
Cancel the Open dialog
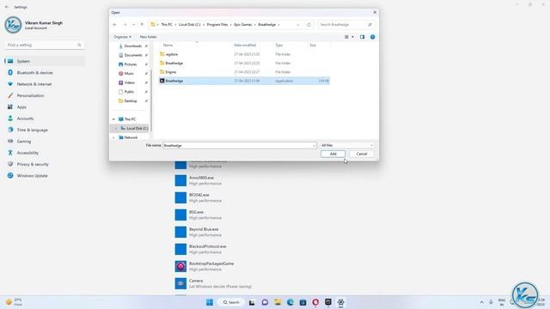click(x=361, y=154)
